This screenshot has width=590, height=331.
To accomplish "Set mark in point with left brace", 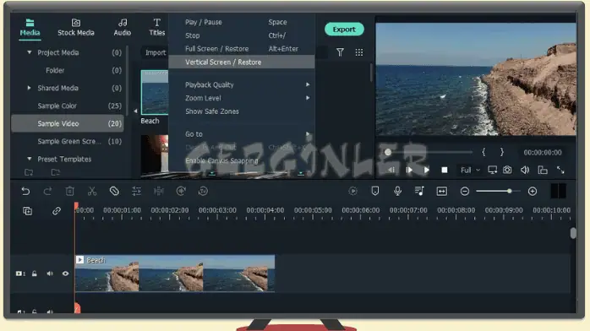I will coord(483,152).
